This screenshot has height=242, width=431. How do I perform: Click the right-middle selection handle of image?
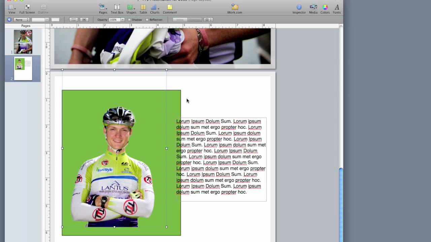pos(167,148)
